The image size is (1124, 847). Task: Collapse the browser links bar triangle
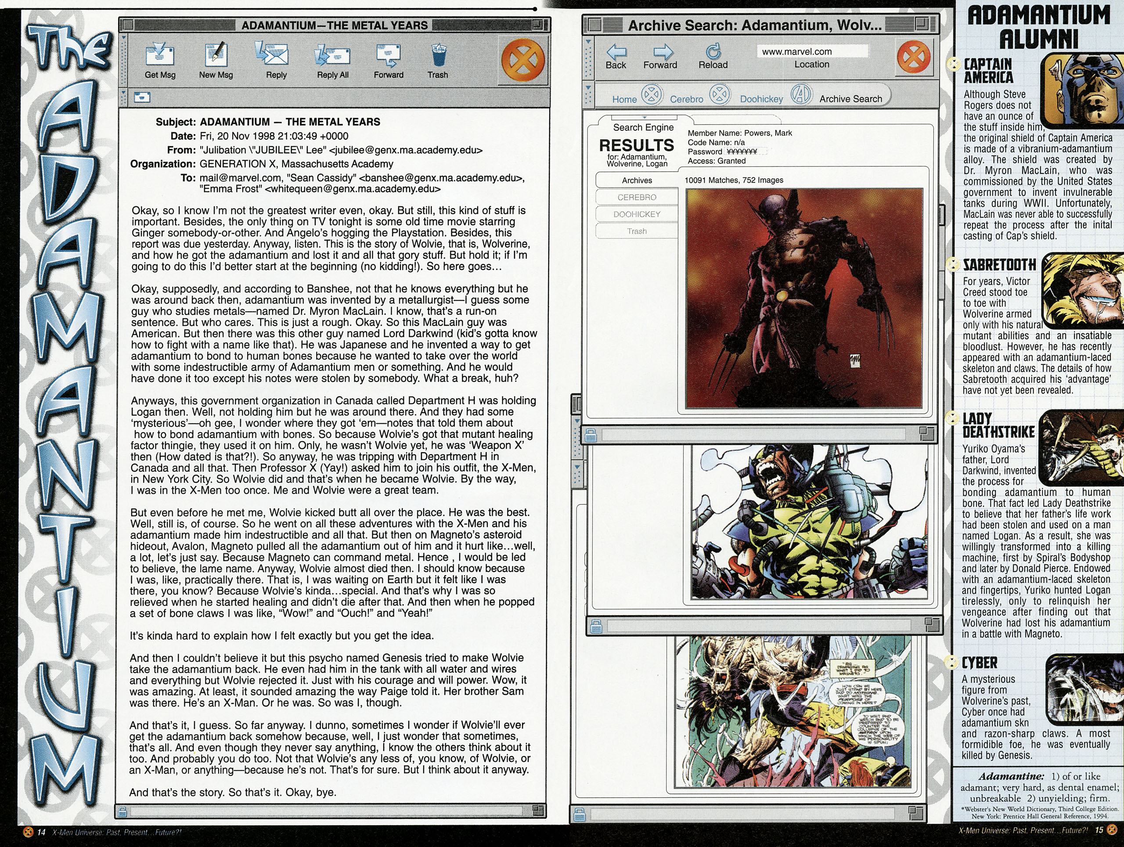(x=588, y=87)
